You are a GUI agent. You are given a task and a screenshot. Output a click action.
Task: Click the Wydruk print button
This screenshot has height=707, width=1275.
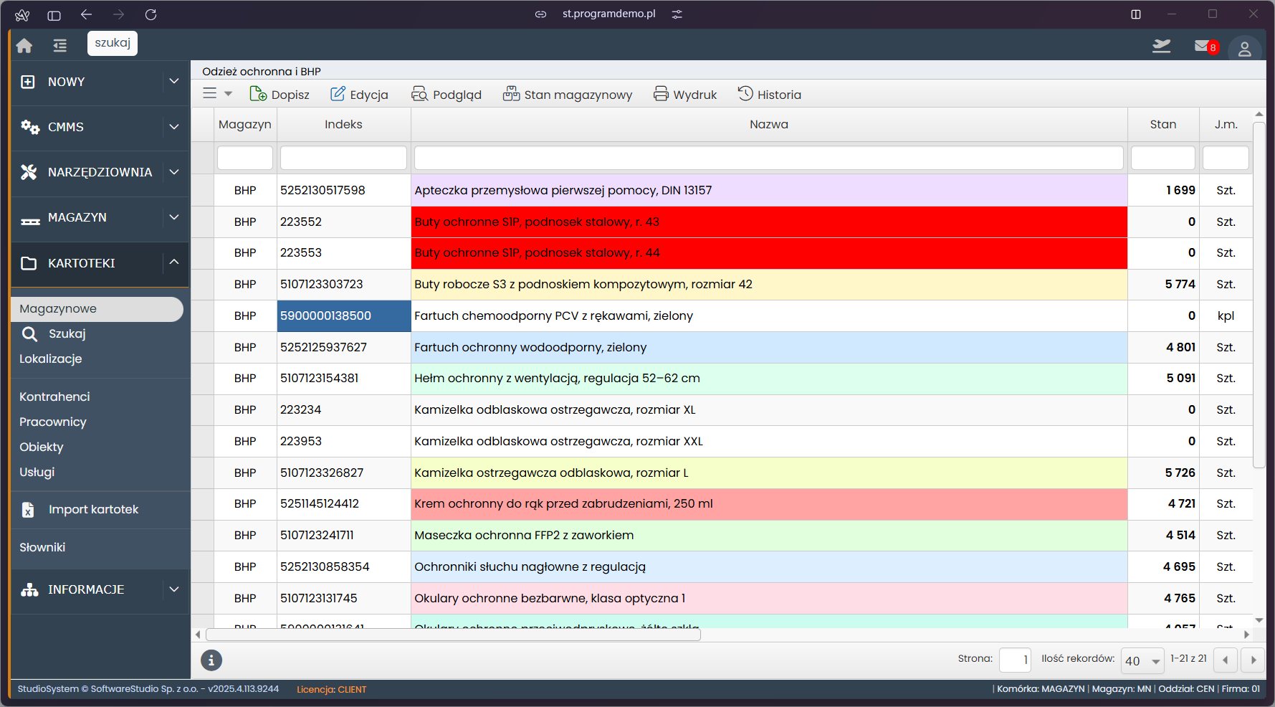(x=685, y=95)
